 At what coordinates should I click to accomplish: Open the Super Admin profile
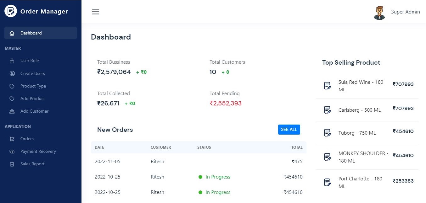pos(405,12)
